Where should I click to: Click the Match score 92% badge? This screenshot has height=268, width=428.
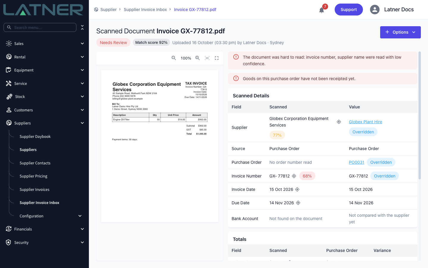(151, 43)
